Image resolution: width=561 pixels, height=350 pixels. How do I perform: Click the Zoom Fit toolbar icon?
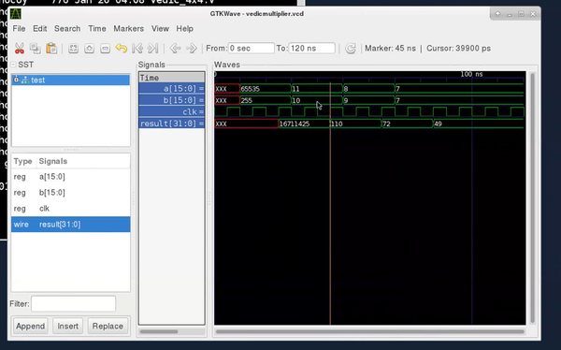click(x=73, y=49)
